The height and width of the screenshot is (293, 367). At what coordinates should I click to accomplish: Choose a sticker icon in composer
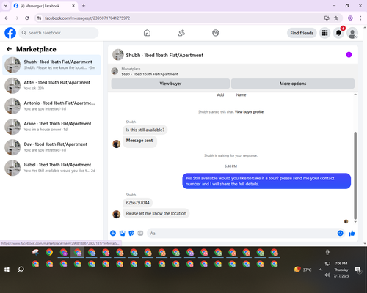(x=131, y=233)
